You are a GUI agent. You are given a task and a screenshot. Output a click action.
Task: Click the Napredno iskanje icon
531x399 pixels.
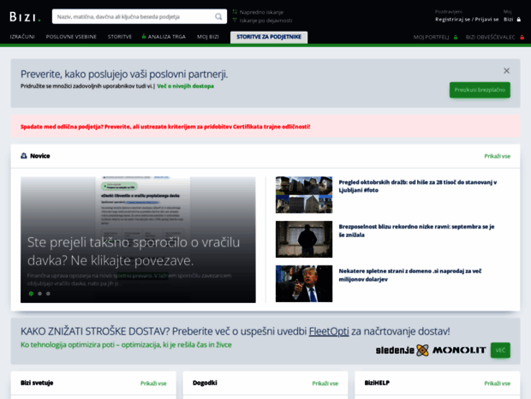click(x=235, y=12)
